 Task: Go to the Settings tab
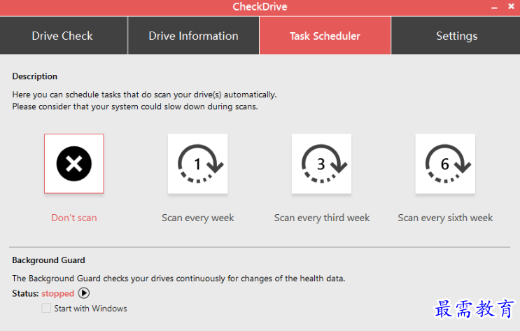point(456,36)
